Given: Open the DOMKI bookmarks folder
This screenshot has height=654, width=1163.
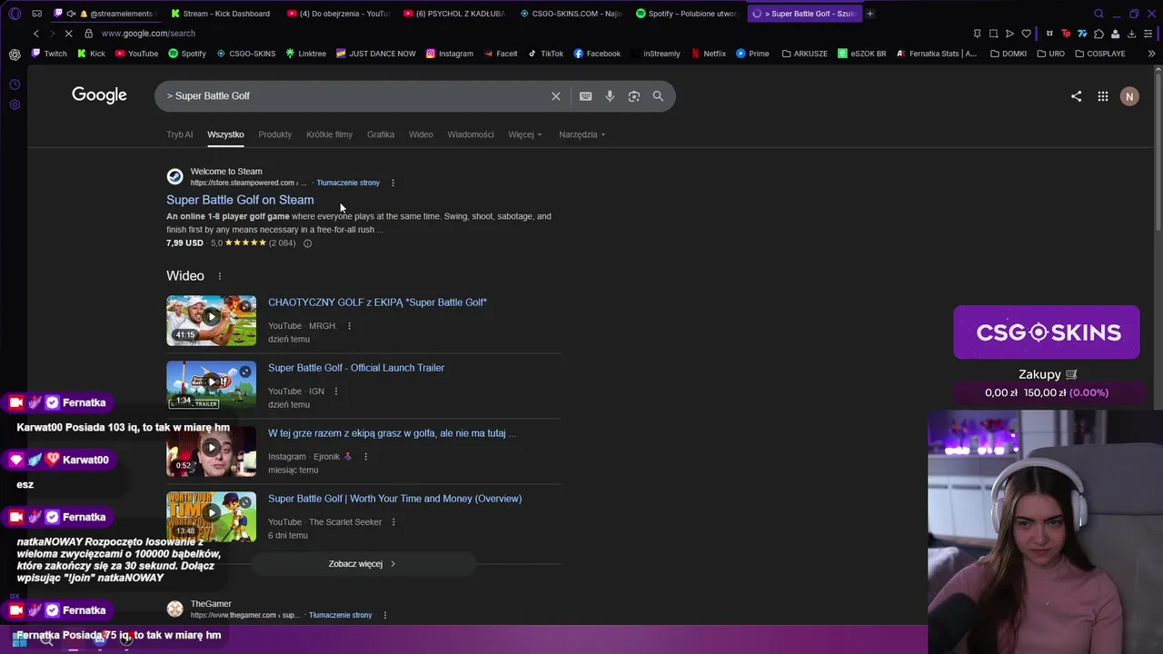Looking at the screenshot, I should tap(1007, 54).
